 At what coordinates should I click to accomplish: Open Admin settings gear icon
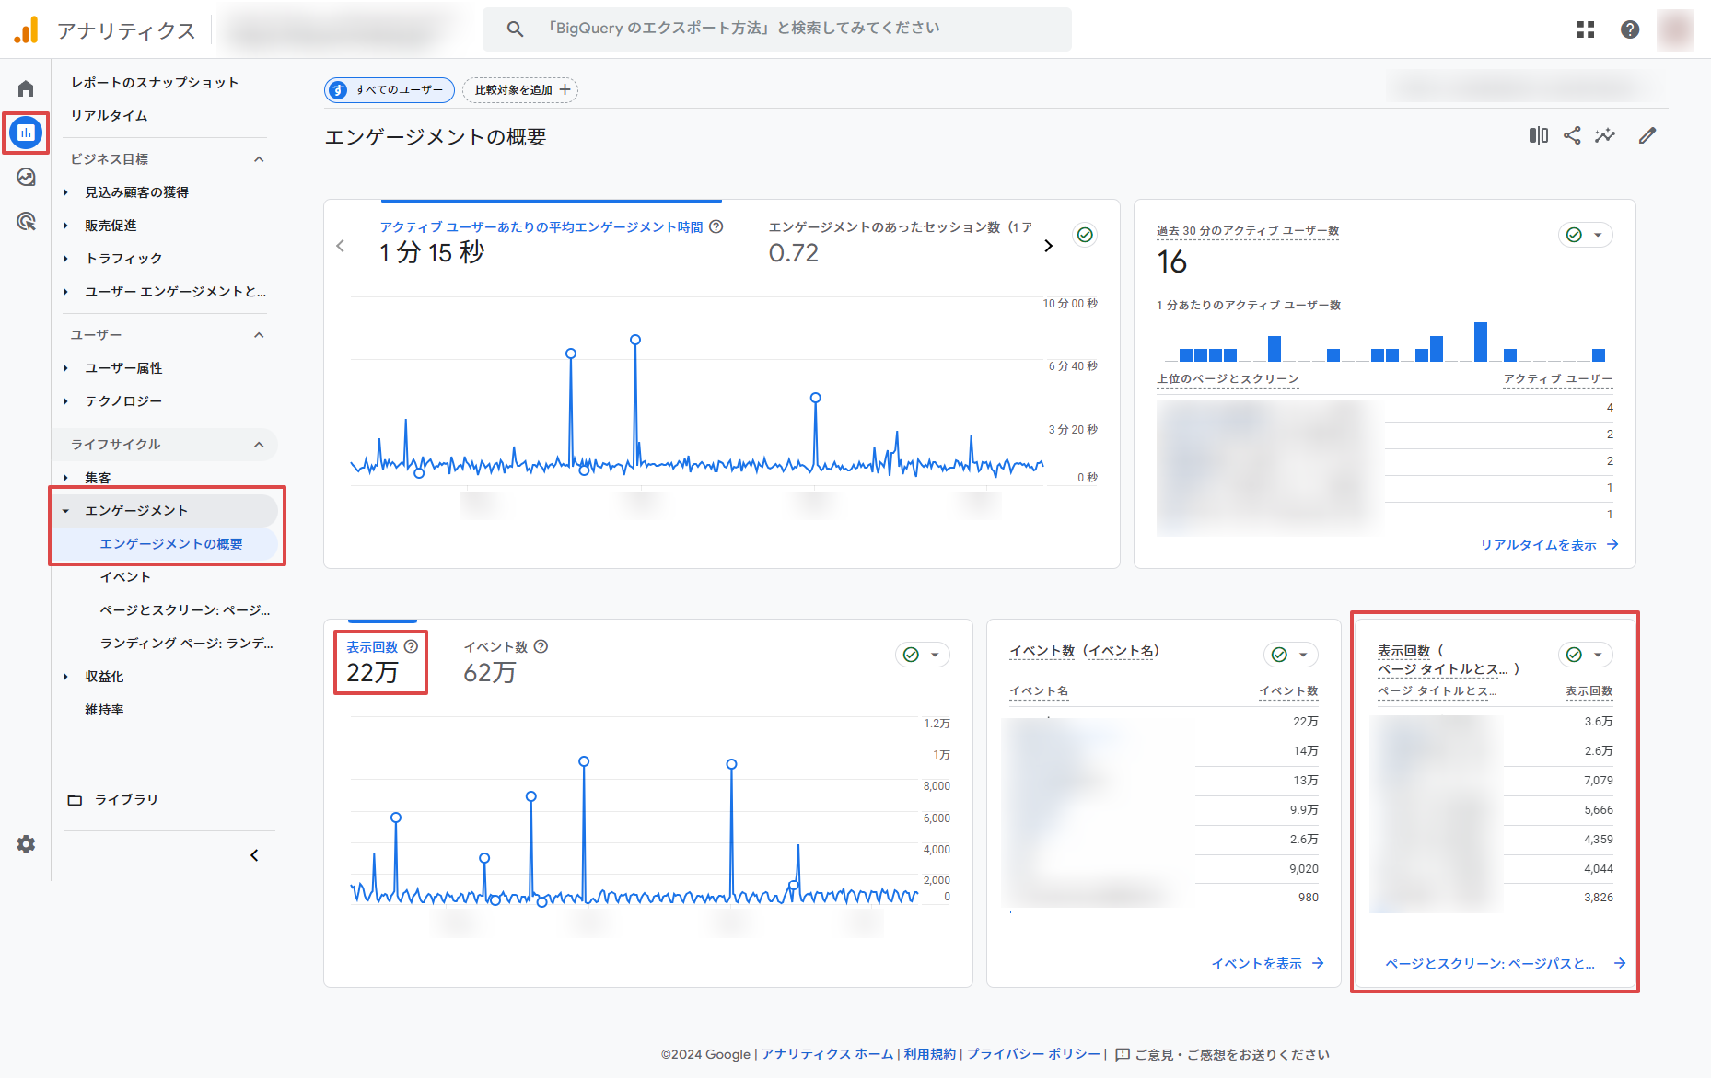click(x=26, y=844)
